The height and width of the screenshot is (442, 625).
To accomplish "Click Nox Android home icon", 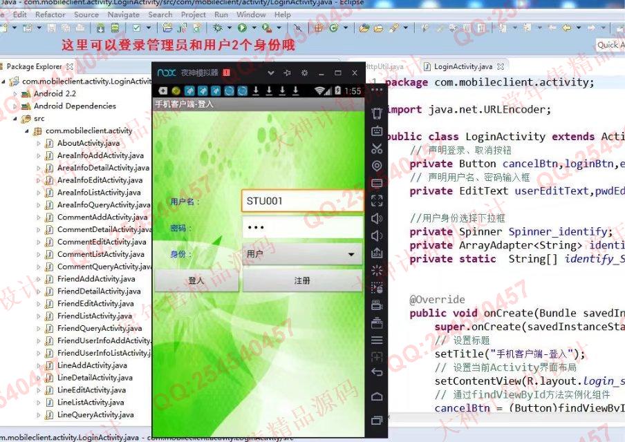I will coord(377,396).
